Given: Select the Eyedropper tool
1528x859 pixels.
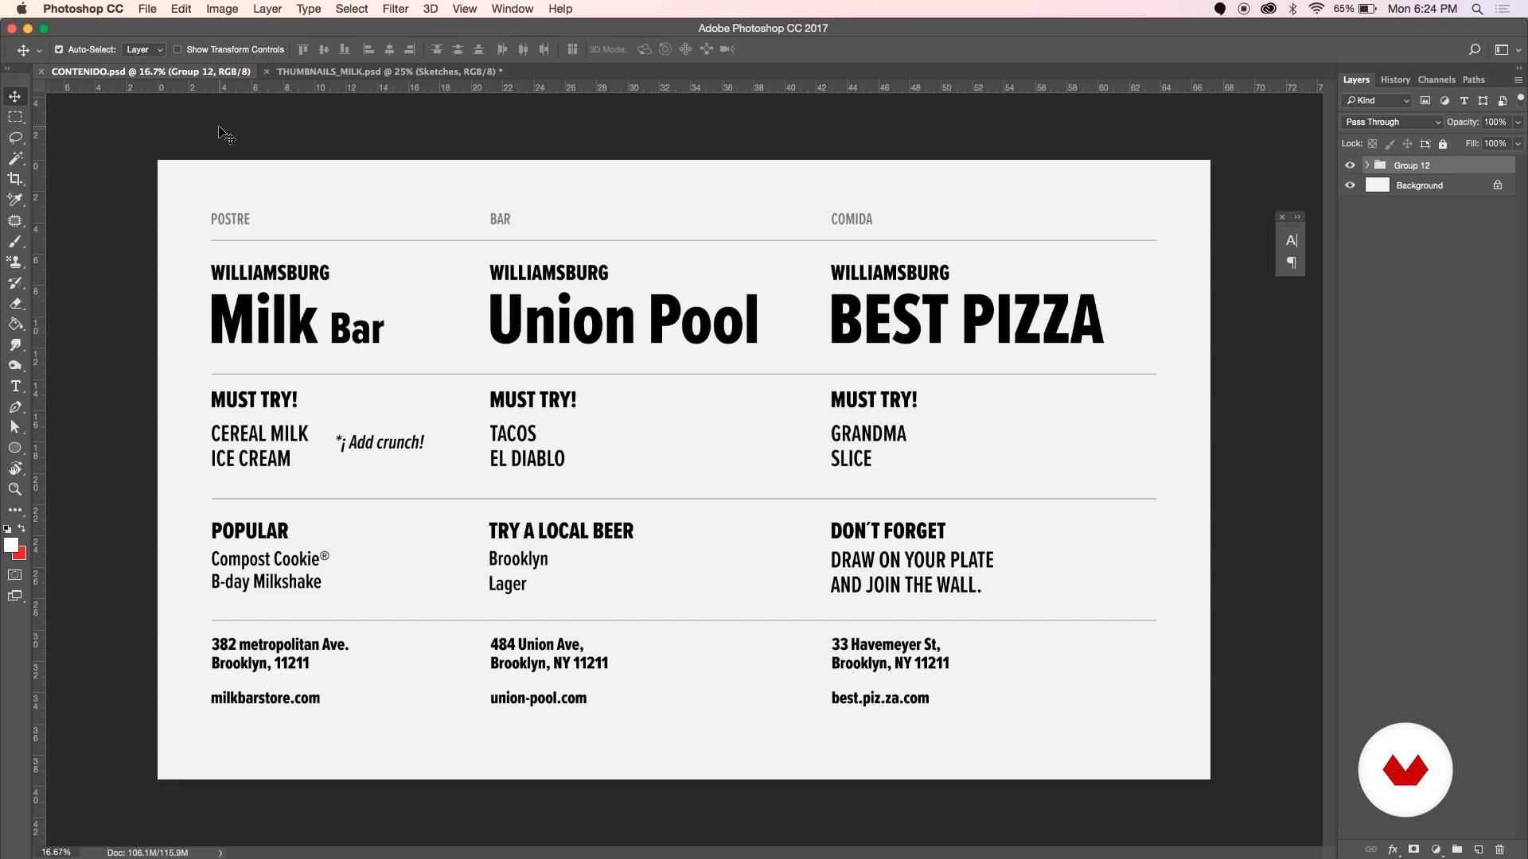Looking at the screenshot, I should [x=15, y=200].
